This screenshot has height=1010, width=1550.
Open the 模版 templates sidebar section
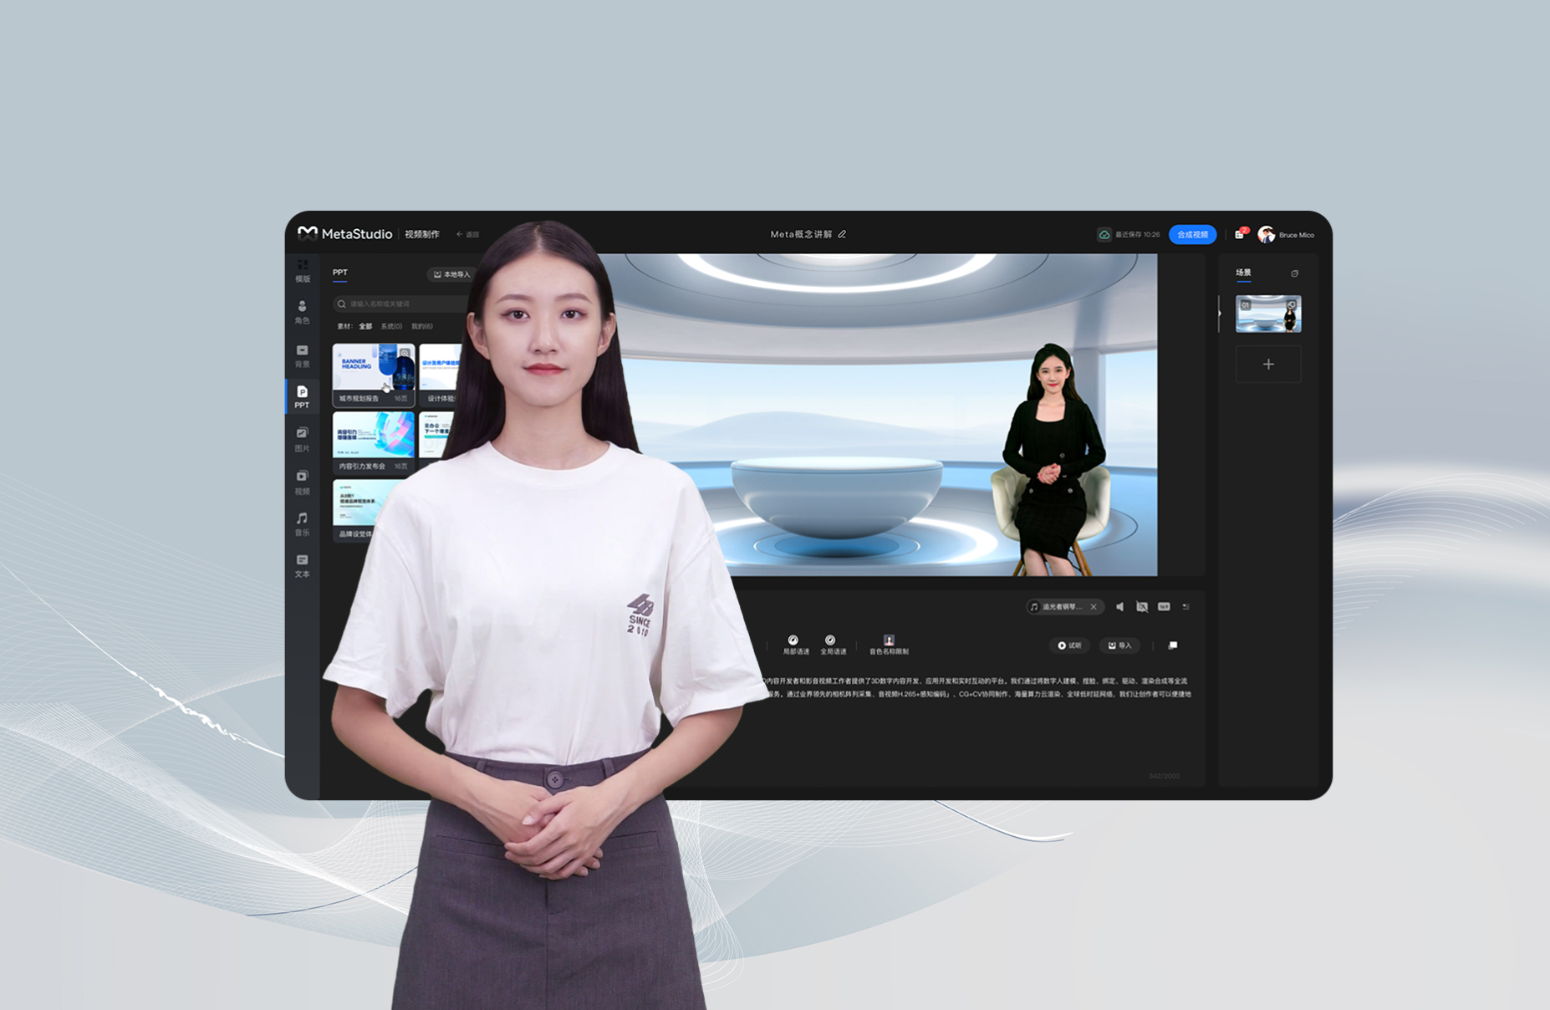(303, 270)
